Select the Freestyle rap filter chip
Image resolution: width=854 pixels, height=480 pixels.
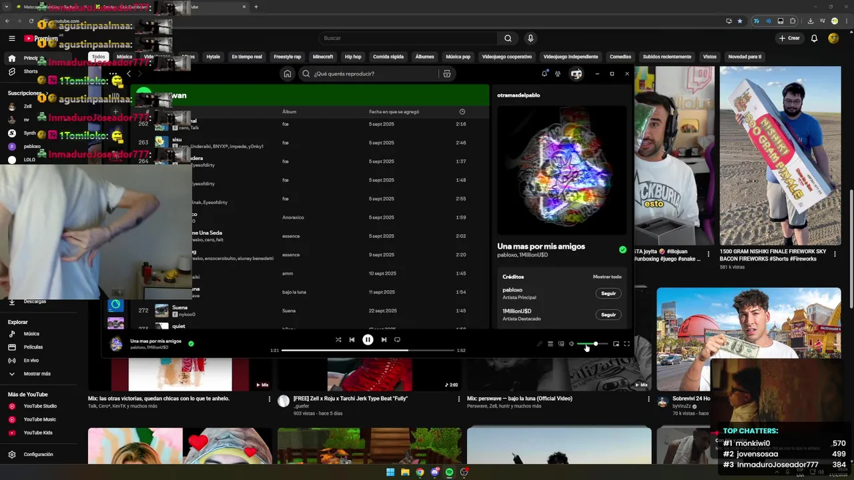click(288, 57)
